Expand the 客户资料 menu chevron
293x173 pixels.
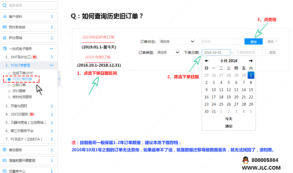click(x=52, y=17)
